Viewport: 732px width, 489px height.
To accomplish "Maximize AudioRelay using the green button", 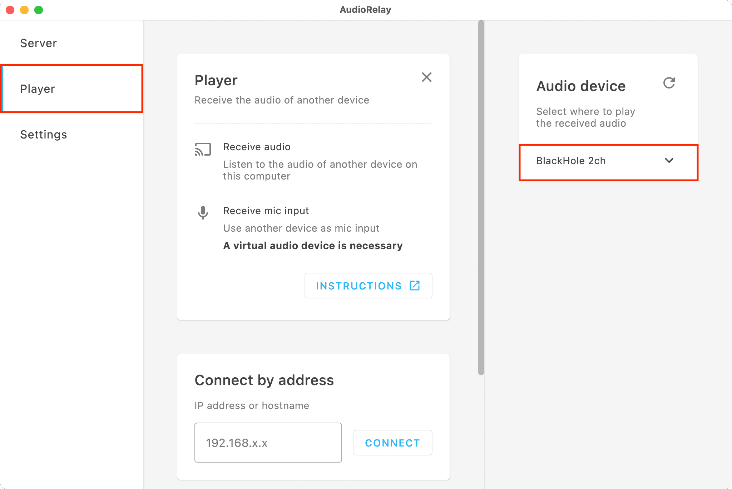I will 39,10.
